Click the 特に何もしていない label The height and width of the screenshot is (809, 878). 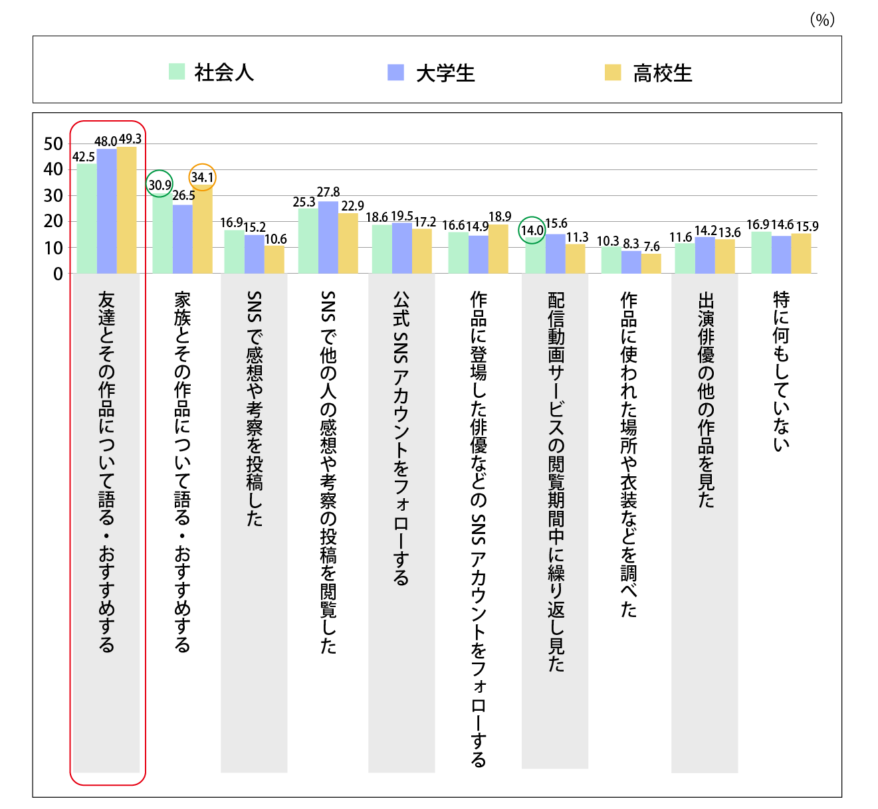coord(782,371)
